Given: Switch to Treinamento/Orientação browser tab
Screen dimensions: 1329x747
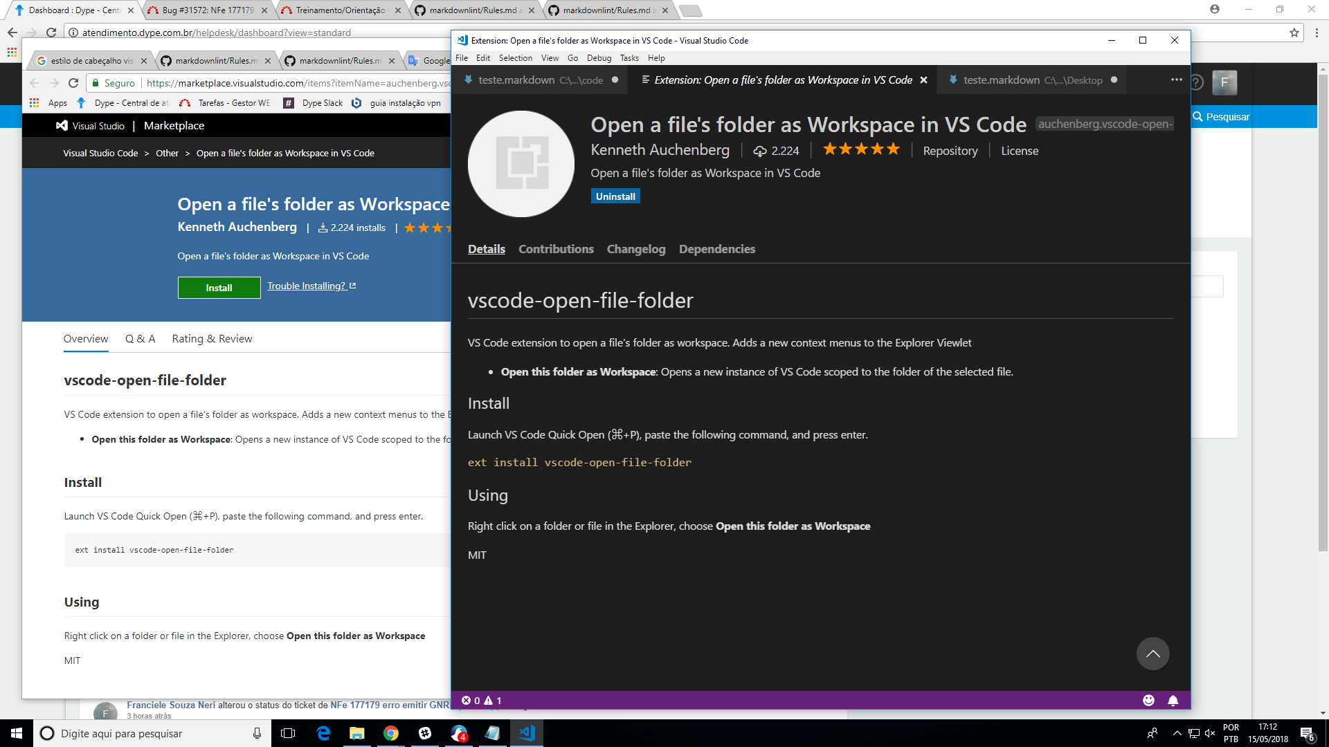Looking at the screenshot, I should 342,10.
